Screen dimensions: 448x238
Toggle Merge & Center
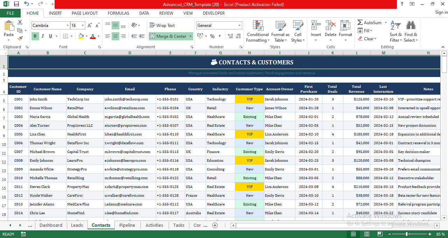pos(168,36)
